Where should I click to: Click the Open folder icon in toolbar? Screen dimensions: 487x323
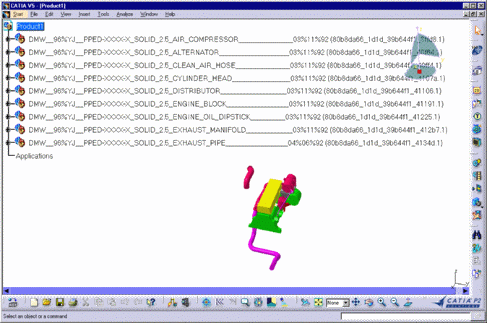[46, 303]
